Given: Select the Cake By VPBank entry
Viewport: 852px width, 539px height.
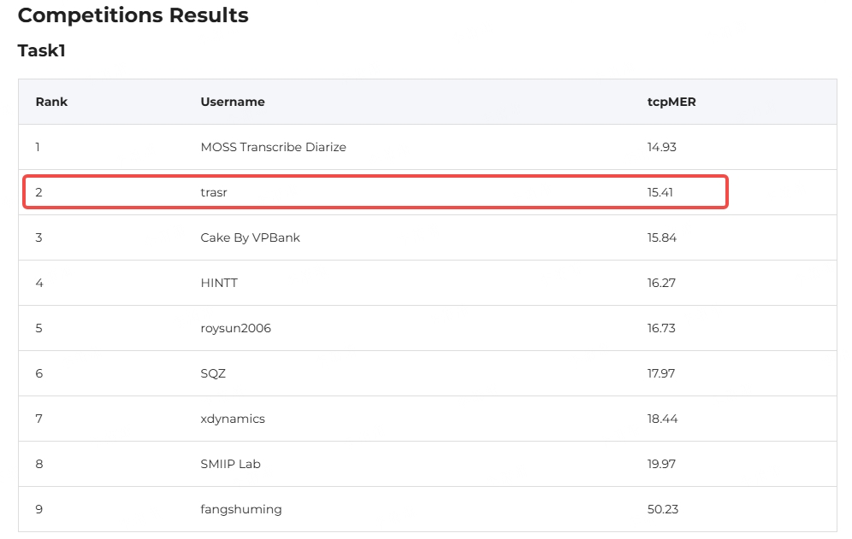Looking at the screenshot, I should [x=250, y=237].
